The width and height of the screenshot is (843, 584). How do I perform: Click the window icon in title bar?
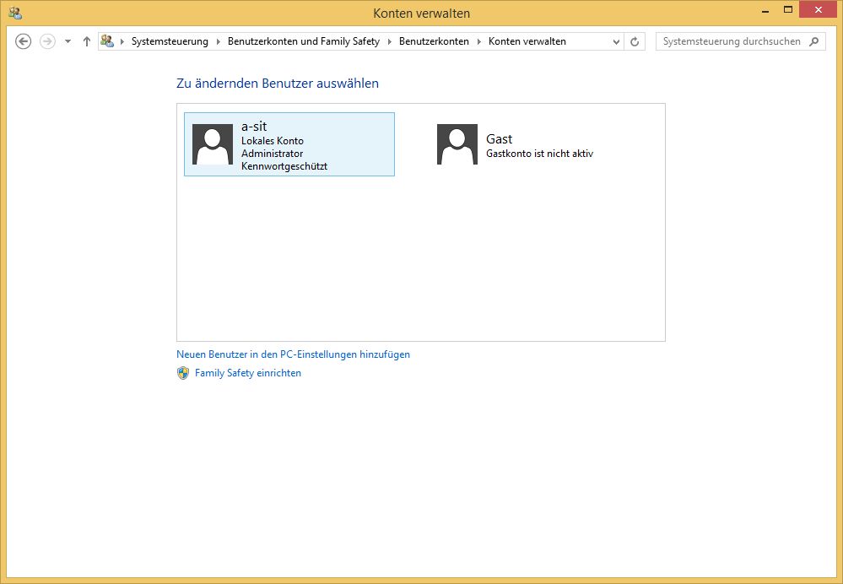coord(15,13)
